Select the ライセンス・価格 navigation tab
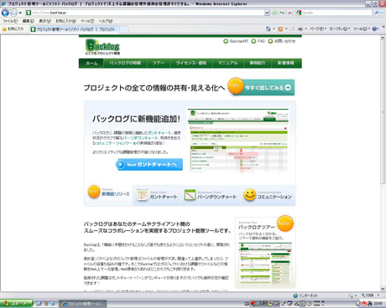 coord(191,63)
